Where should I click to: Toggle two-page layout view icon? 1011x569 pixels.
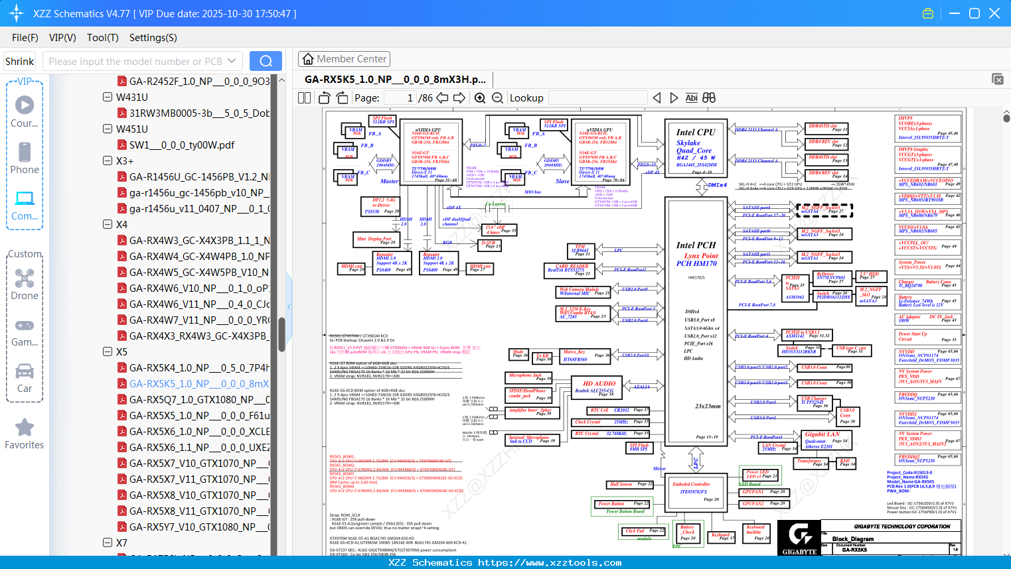pos(305,98)
